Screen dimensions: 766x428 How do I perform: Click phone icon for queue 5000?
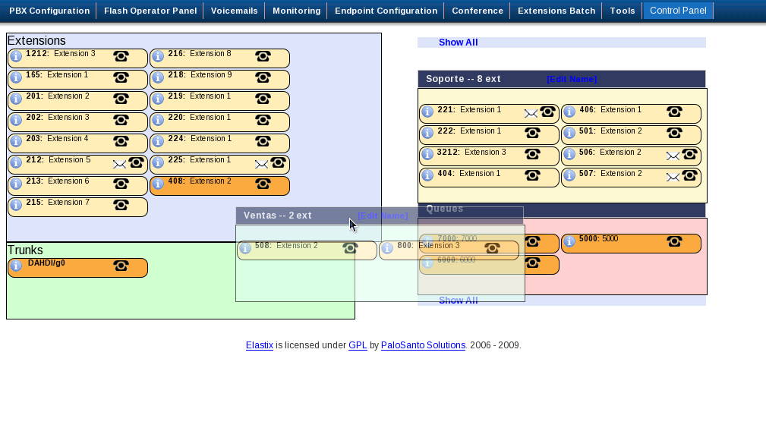tap(674, 241)
